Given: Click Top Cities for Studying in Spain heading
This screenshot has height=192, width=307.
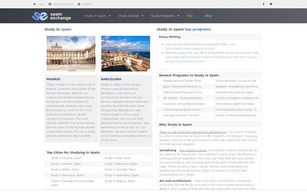Looking at the screenshot, I should coord(73,153).
